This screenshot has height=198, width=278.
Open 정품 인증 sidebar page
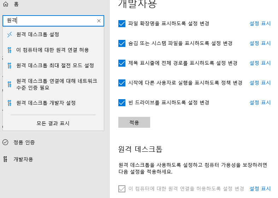(24, 142)
